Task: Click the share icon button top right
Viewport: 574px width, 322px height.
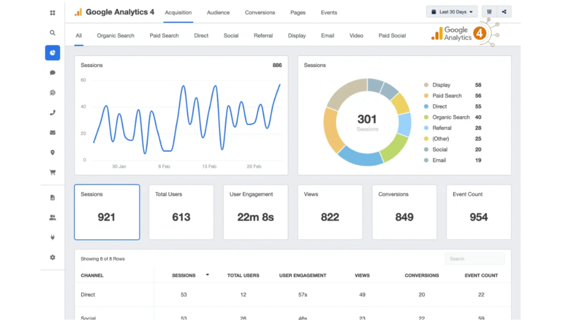Action: coord(504,12)
